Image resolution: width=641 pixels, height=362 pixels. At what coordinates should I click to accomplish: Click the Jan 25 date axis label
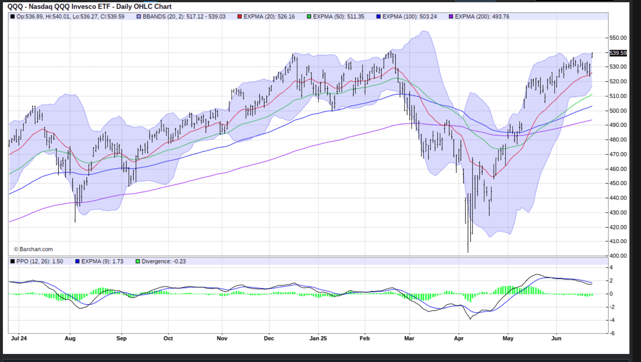tap(318, 338)
